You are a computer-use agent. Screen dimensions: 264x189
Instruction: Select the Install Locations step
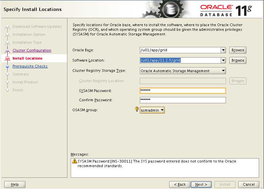point(27,58)
